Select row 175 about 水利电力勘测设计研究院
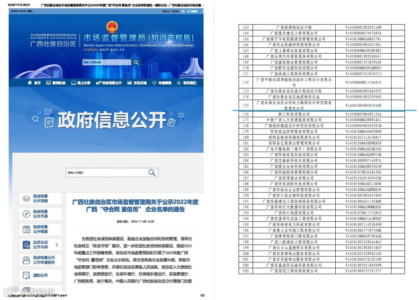 pos(321,106)
